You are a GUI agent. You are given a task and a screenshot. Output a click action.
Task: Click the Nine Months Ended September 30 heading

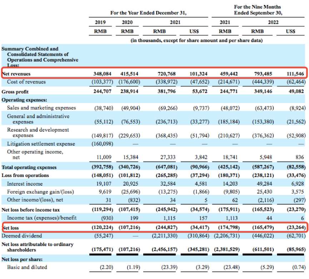(x=257, y=10)
